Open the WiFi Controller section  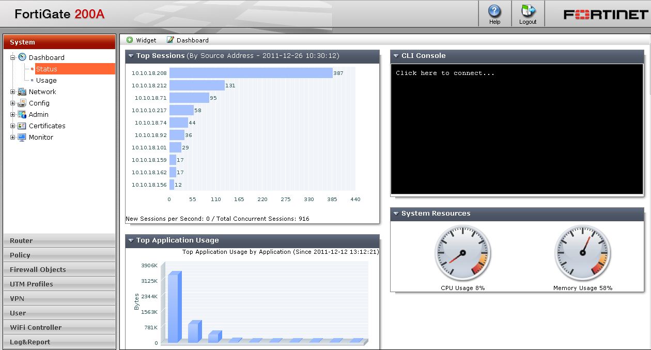pos(59,327)
